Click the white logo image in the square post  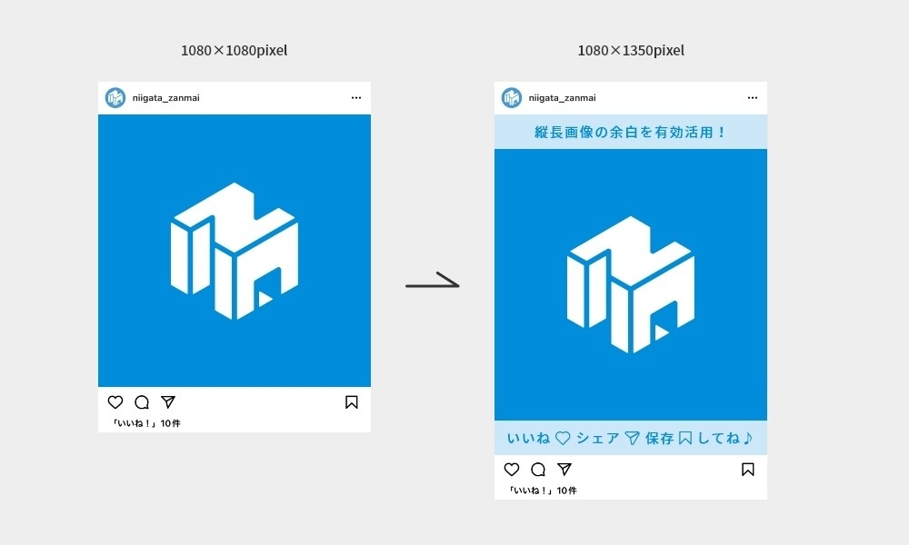235,251
